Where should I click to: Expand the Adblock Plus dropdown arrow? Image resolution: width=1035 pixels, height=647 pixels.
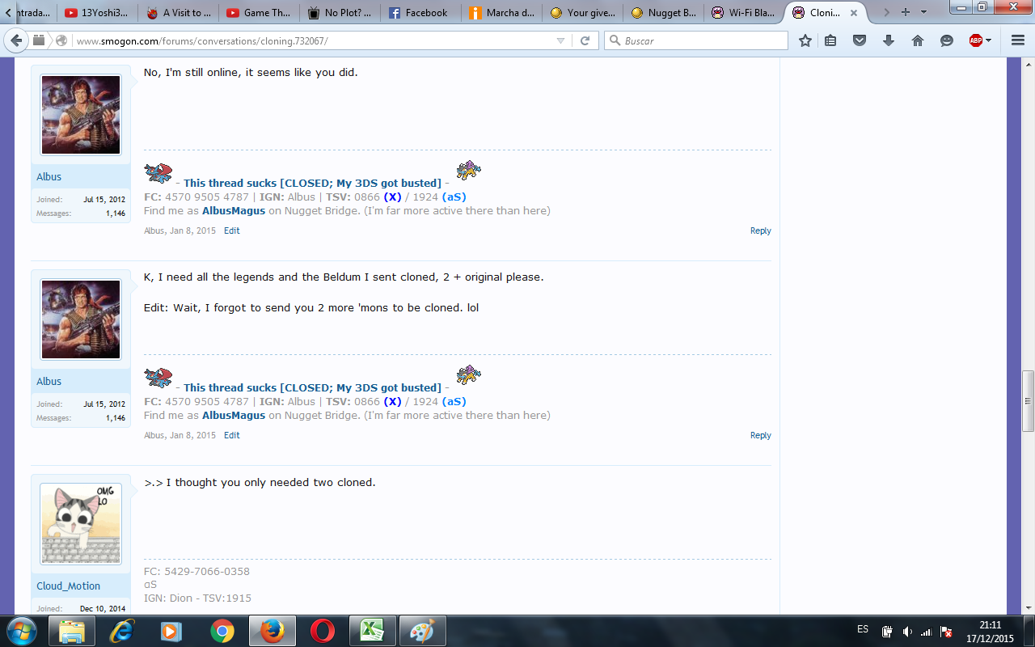coord(988,40)
